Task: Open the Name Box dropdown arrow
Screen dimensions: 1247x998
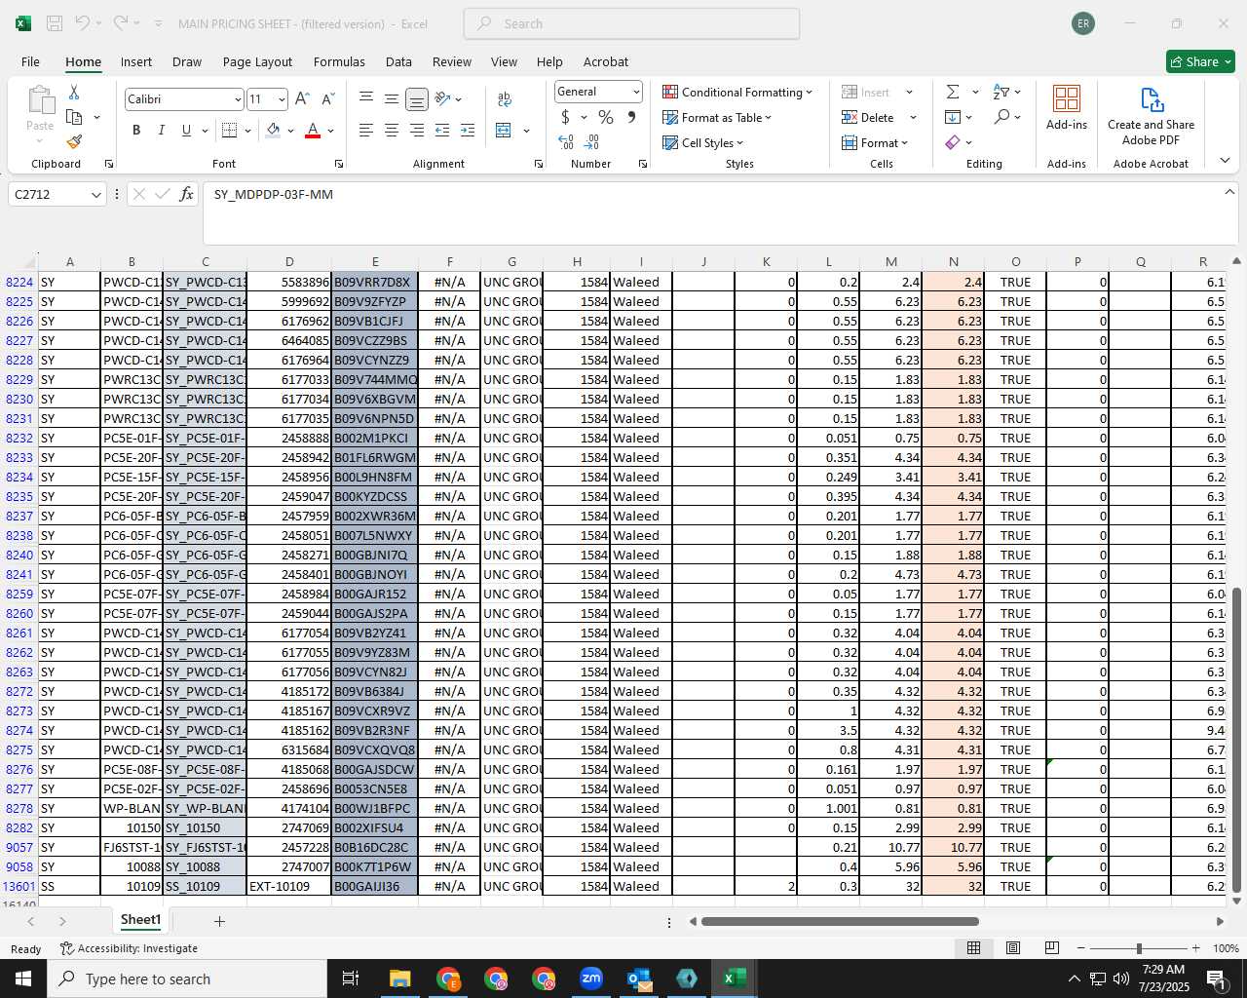Action: coord(95,195)
